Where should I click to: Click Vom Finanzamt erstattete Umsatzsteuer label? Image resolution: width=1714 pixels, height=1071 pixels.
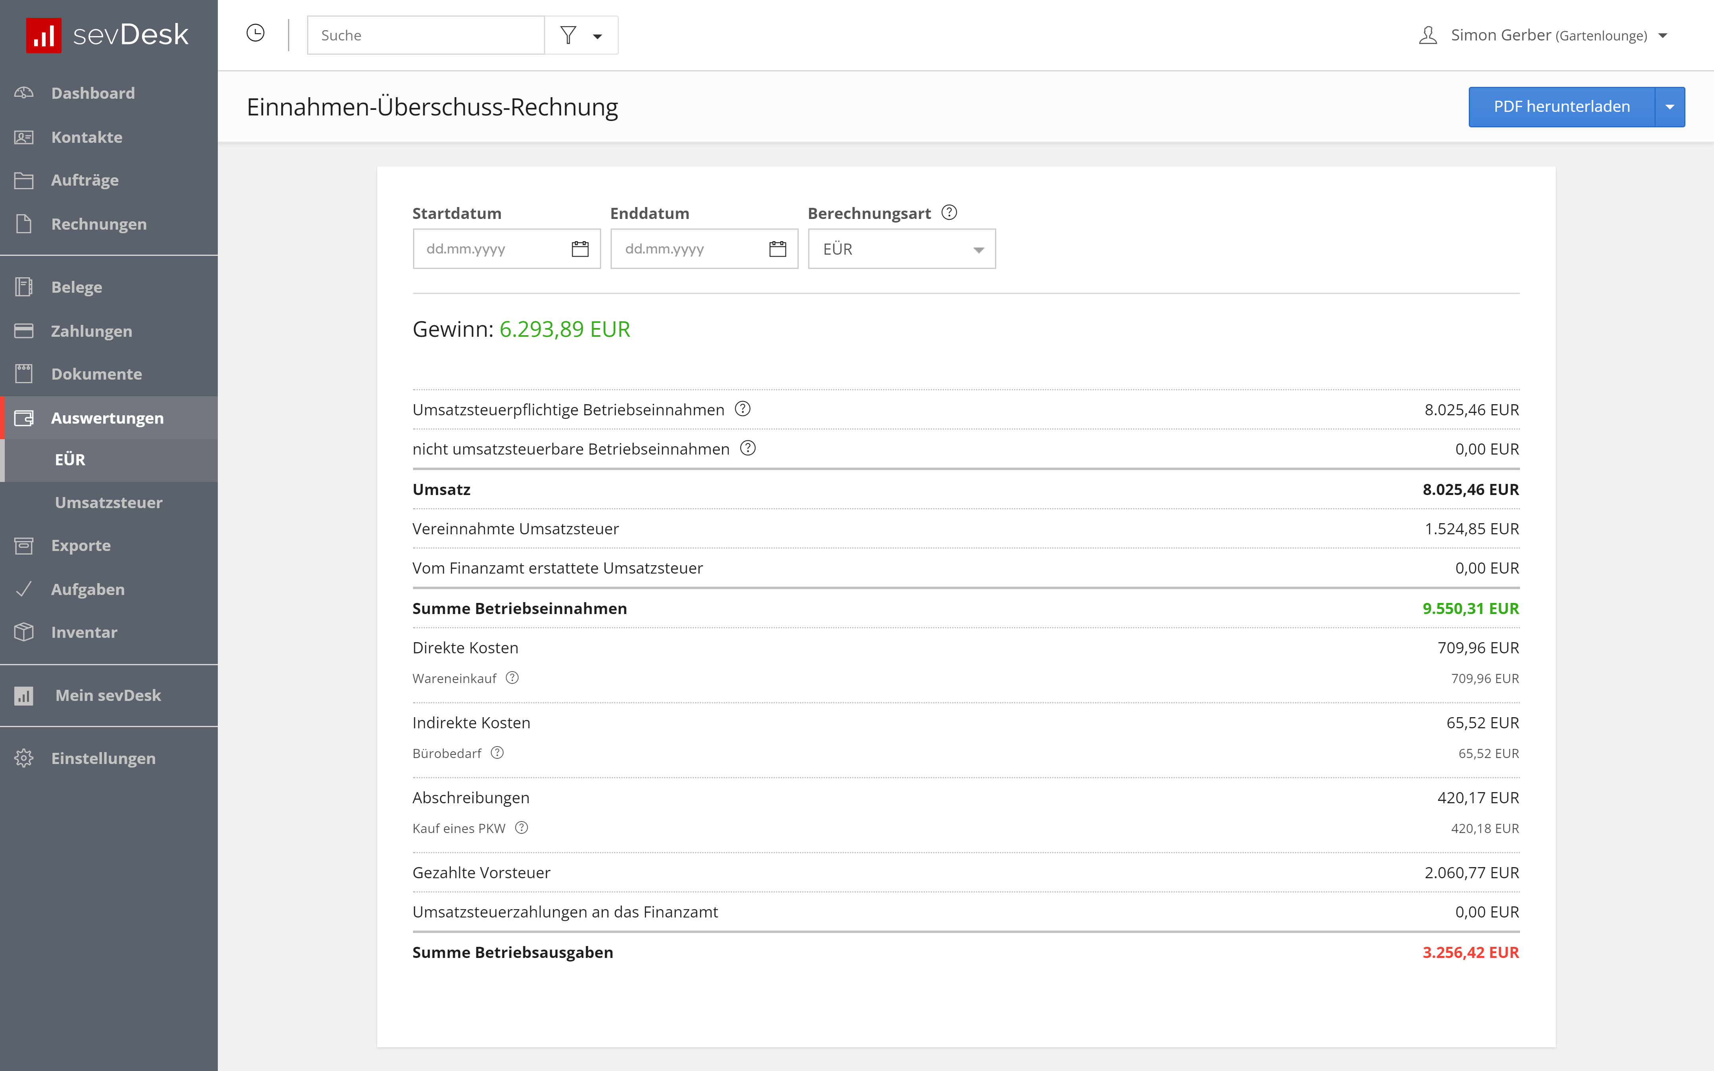(557, 568)
